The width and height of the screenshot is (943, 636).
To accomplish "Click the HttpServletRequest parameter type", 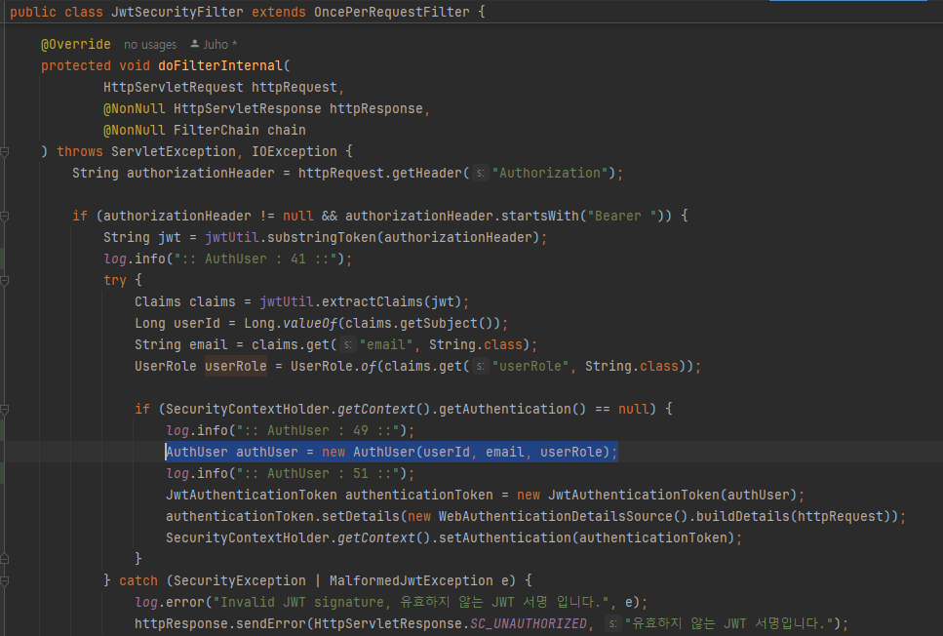I will 174,87.
